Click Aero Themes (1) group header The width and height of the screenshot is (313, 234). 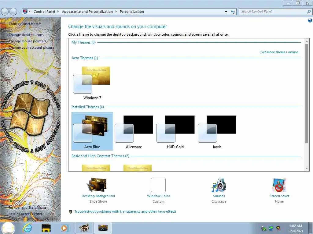(85, 58)
